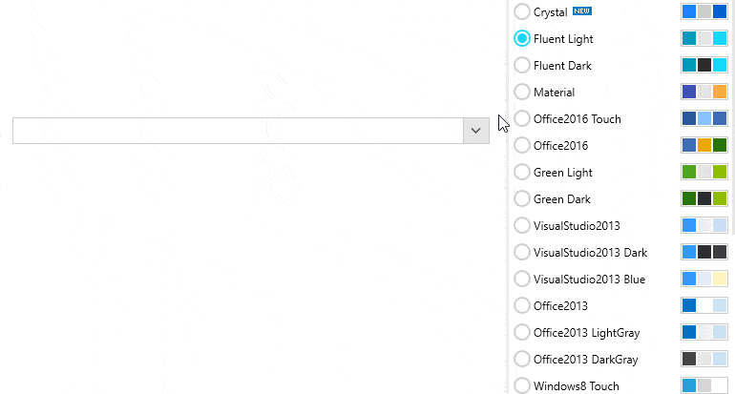Click inside the empty combo box field
Viewport: 735px width, 394px height.
click(x=238, y=131)
